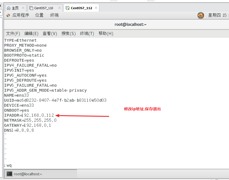Image resolution: width=229 pixels, height=180 pixels.
Task: Click the IPV6_FAILURE_FATAL=no line
Action: pos(30,85)
